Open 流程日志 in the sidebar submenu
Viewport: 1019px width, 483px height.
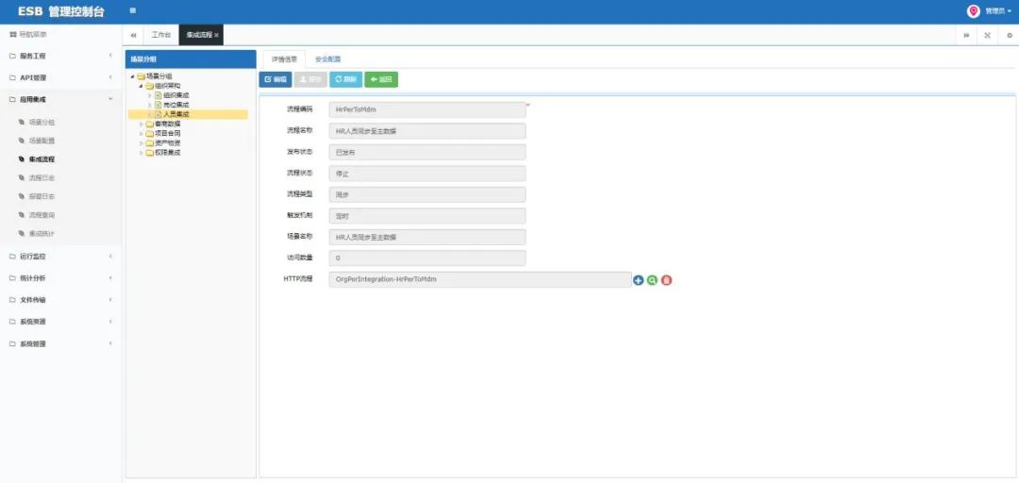(x=42, y=177)
